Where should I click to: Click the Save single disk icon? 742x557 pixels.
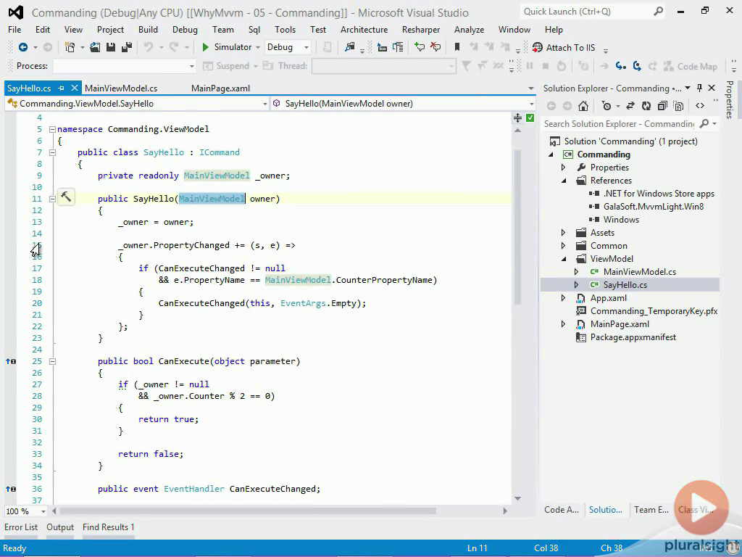click(x=111, y=47)
